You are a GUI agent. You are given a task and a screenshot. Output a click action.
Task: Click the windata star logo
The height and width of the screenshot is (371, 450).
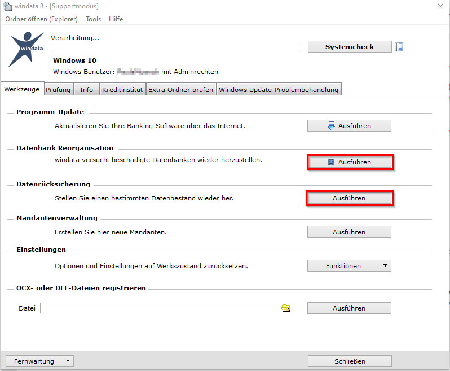pyautogui.click(x=26, y=49)
